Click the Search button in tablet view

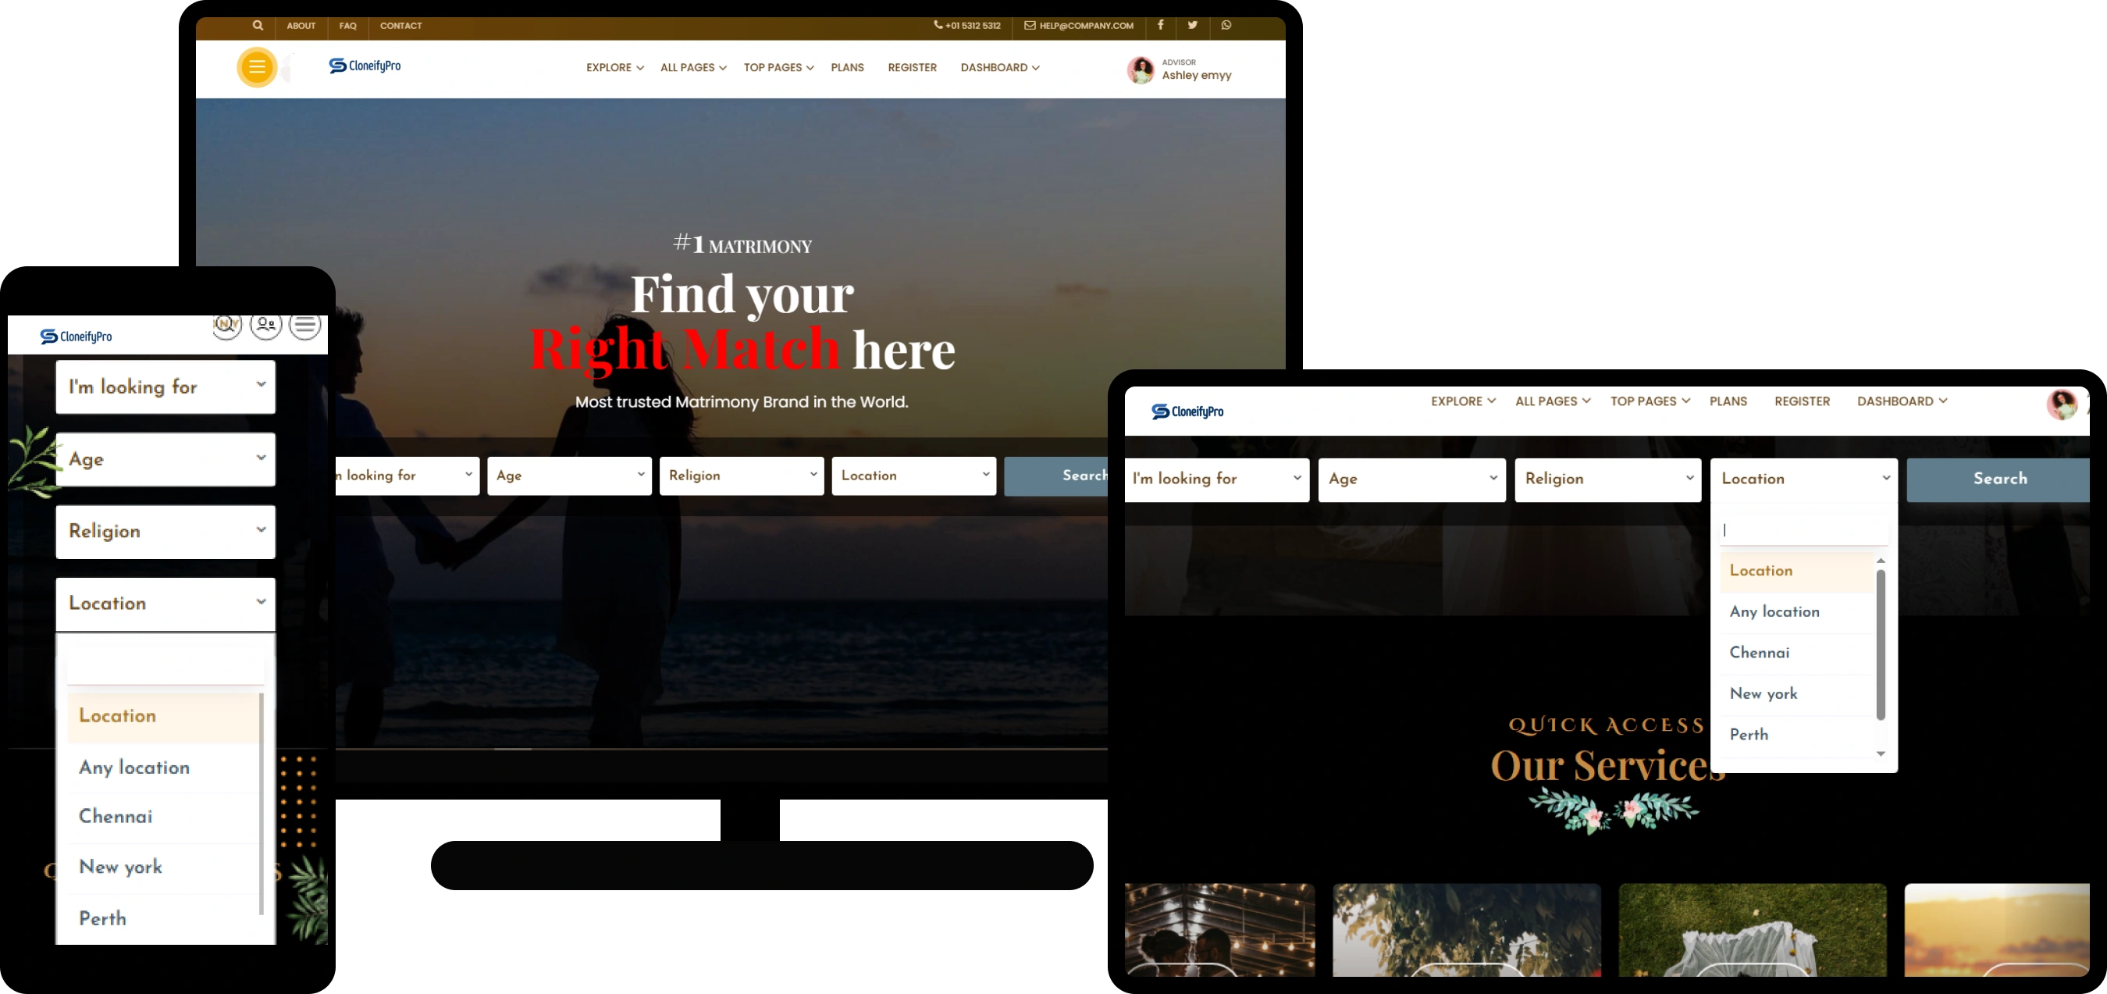pos(1999,479)
